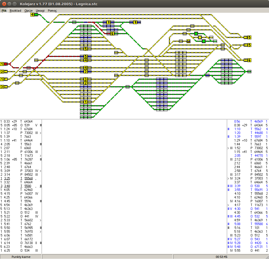Select departure 55691 at 3:55
Screen dimensions: 269x259
248,190
